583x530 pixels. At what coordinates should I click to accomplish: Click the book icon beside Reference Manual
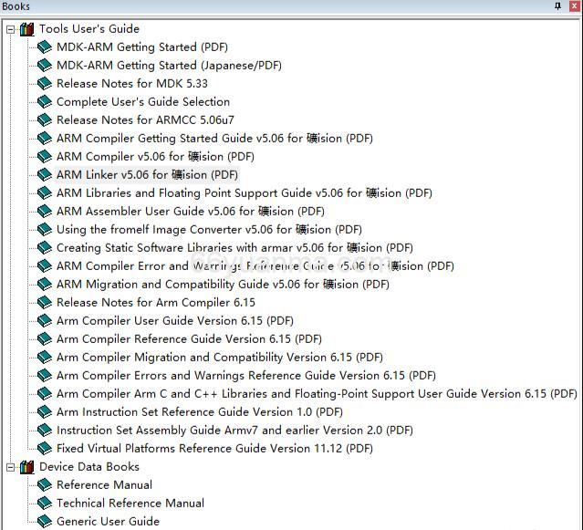[44, 484]
